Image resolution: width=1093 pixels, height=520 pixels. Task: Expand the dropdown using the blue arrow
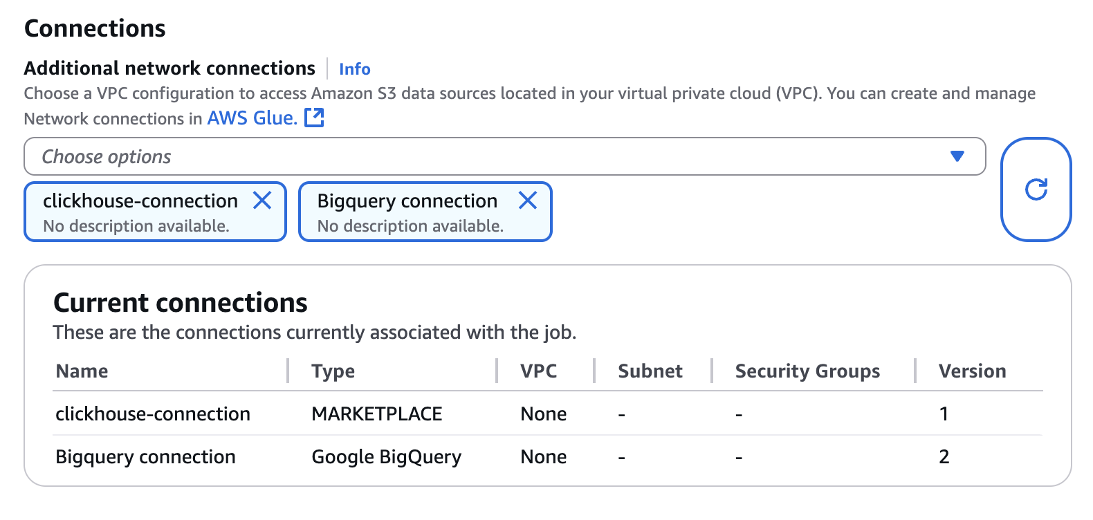[x=957, y=156]
